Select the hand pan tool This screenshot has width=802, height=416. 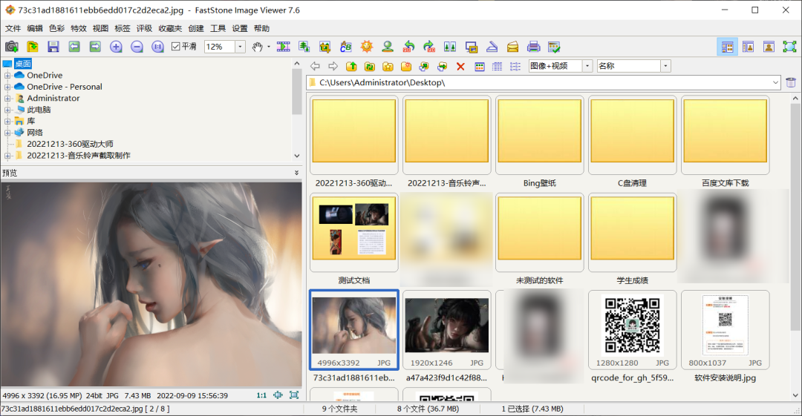[x=257, y=47]
